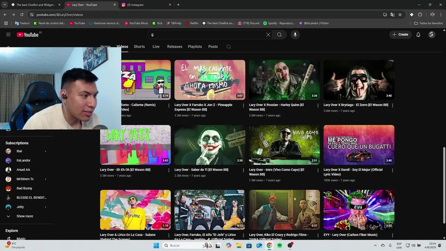Open three-dot menu for Soy El Mejor video
This screenshot has height=251, width=446.
393,170
